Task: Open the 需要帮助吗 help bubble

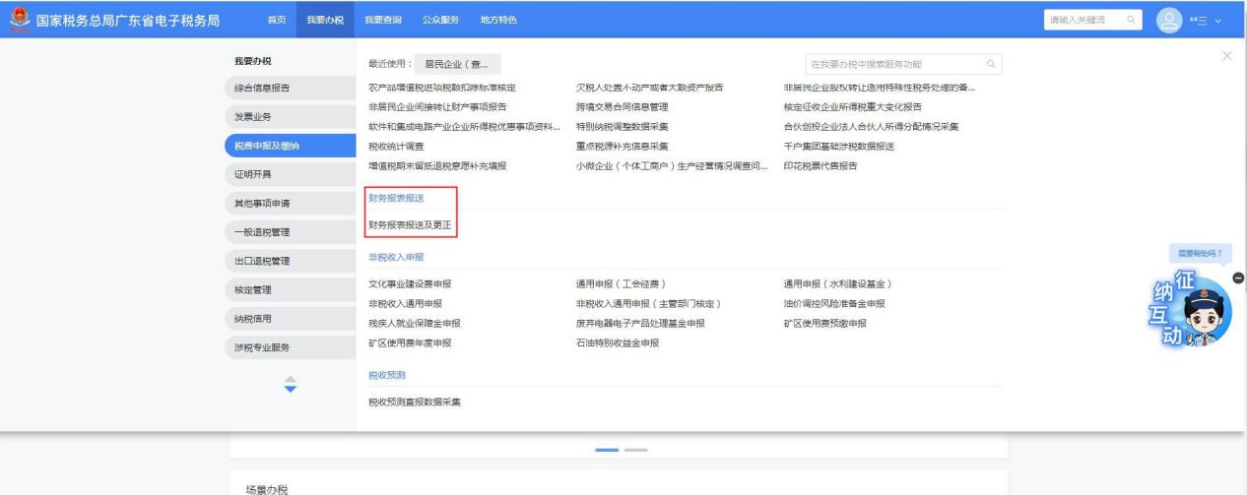Action: pyautogui.click(x=1199, y=253)
